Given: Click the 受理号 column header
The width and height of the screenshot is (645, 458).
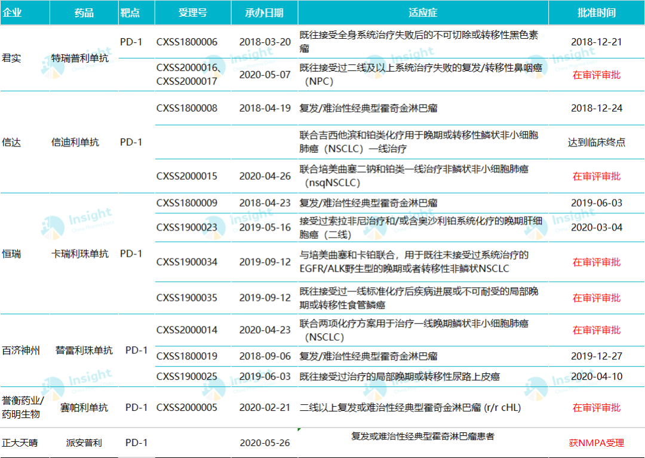Looking at the screenshot, I should click(192, 13).
